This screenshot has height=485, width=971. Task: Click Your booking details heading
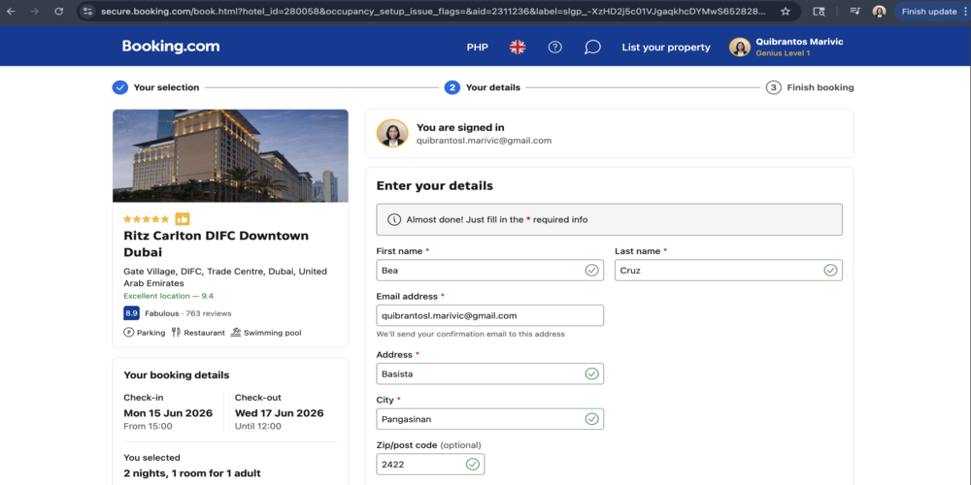coord(177,374)
